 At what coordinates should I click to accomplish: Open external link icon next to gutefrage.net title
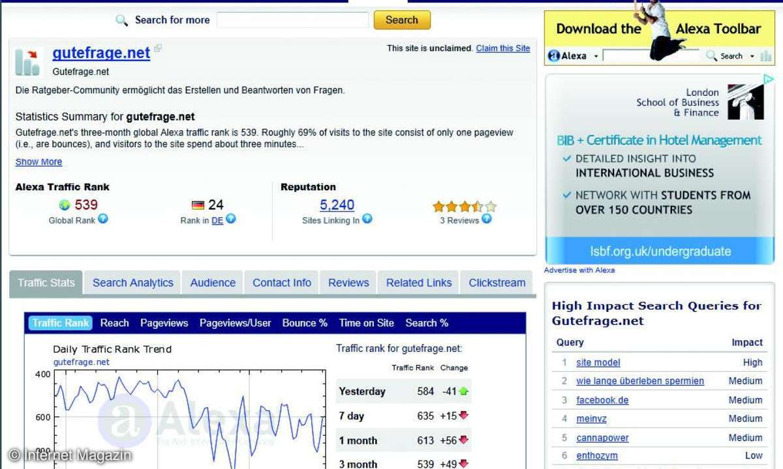[158, 48]
